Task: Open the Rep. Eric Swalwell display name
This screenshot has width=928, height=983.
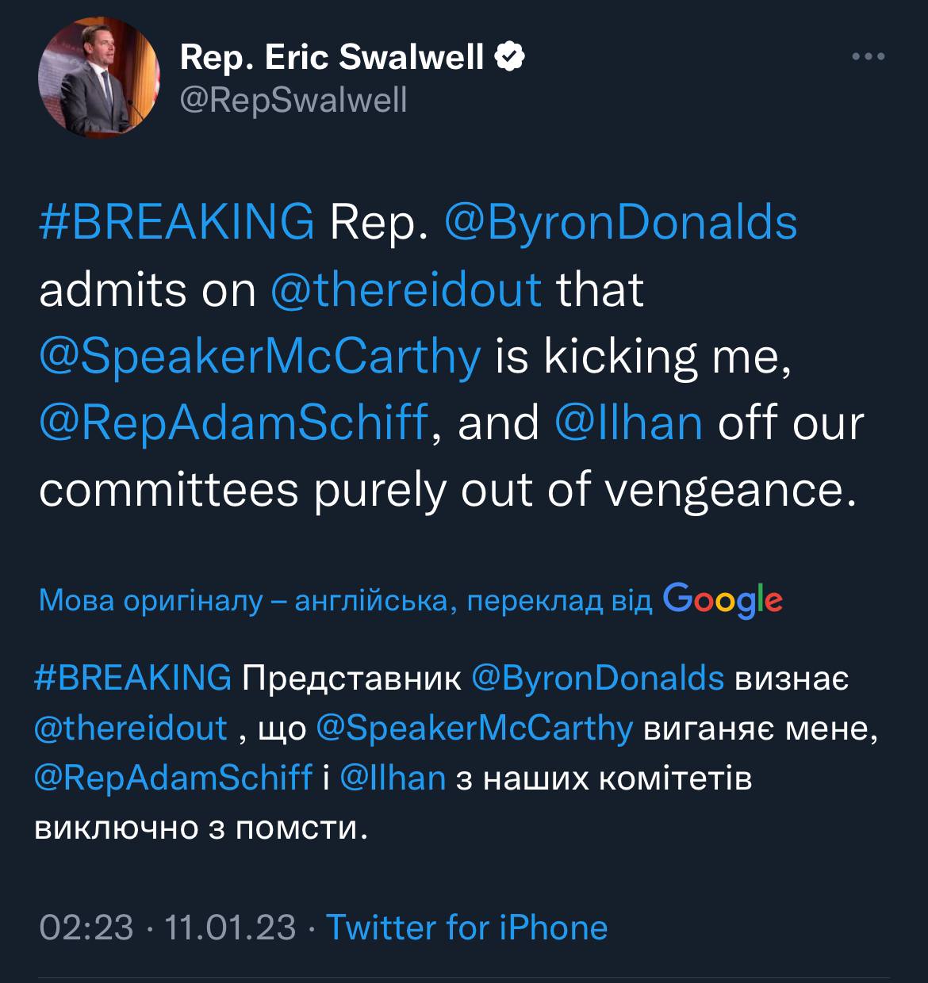Action: click(332, 56)
